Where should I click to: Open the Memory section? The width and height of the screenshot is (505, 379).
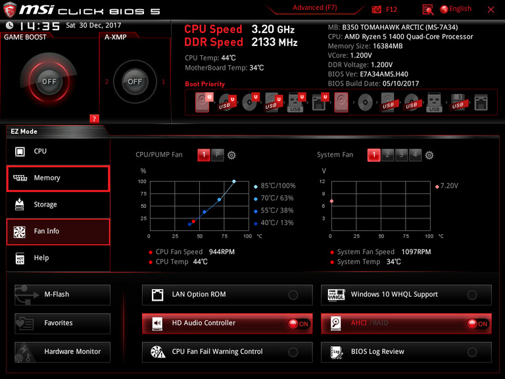coord(59,178)
